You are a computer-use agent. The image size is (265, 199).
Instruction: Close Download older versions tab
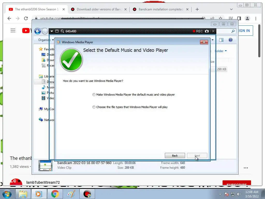[126, 9]
